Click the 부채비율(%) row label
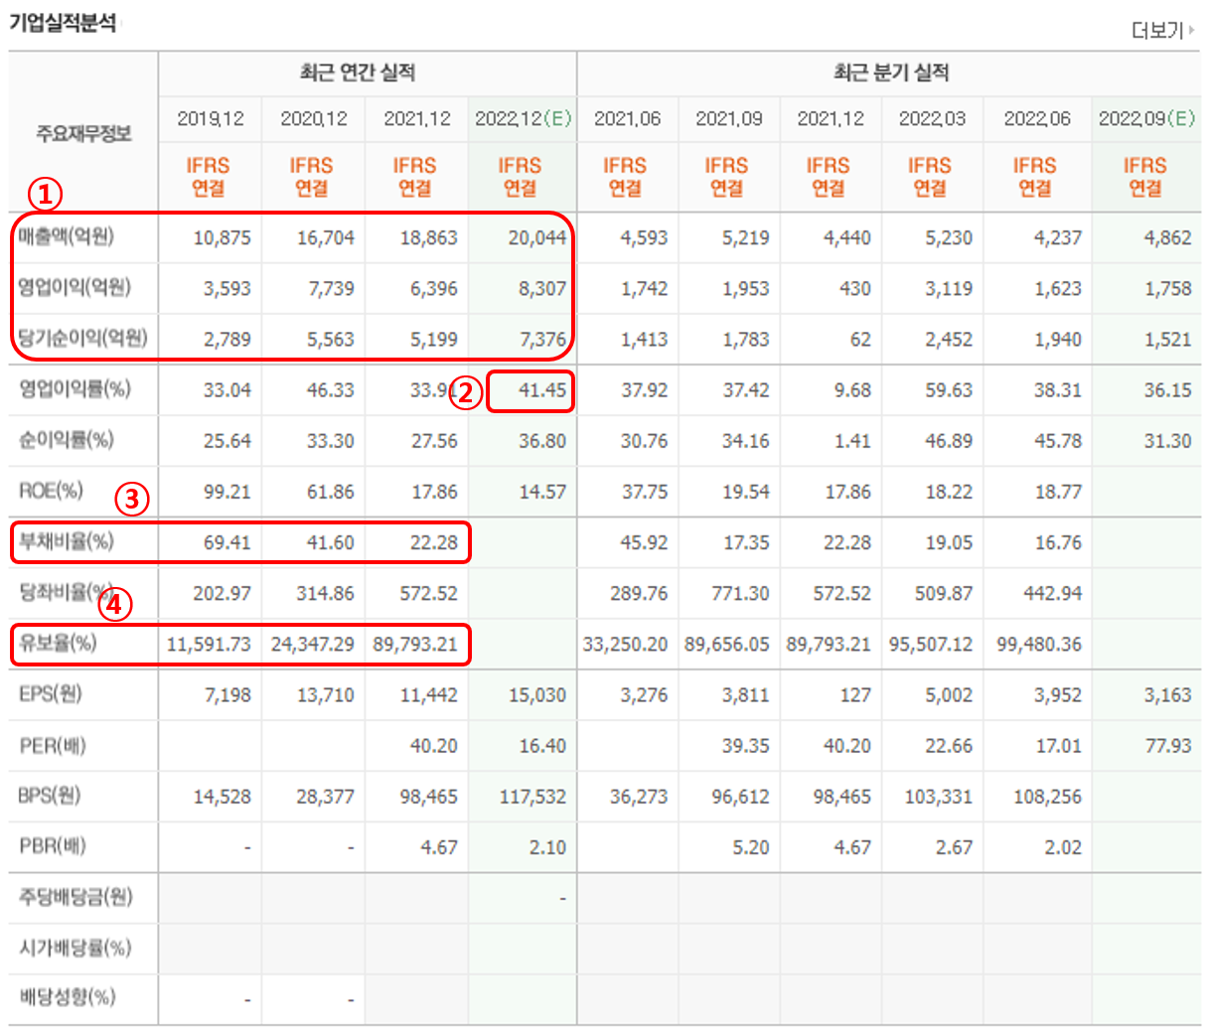The height and width of the screenshot is (1034, 1211). click(x=70, y=542)
